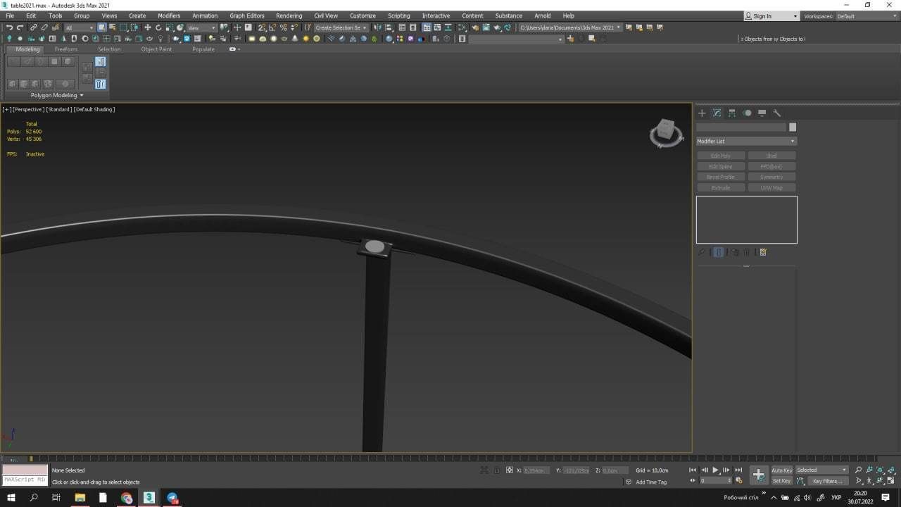Screen dimensions: 901x507
Task: Click the object name field in Modify panel
Action: point(741,127)
